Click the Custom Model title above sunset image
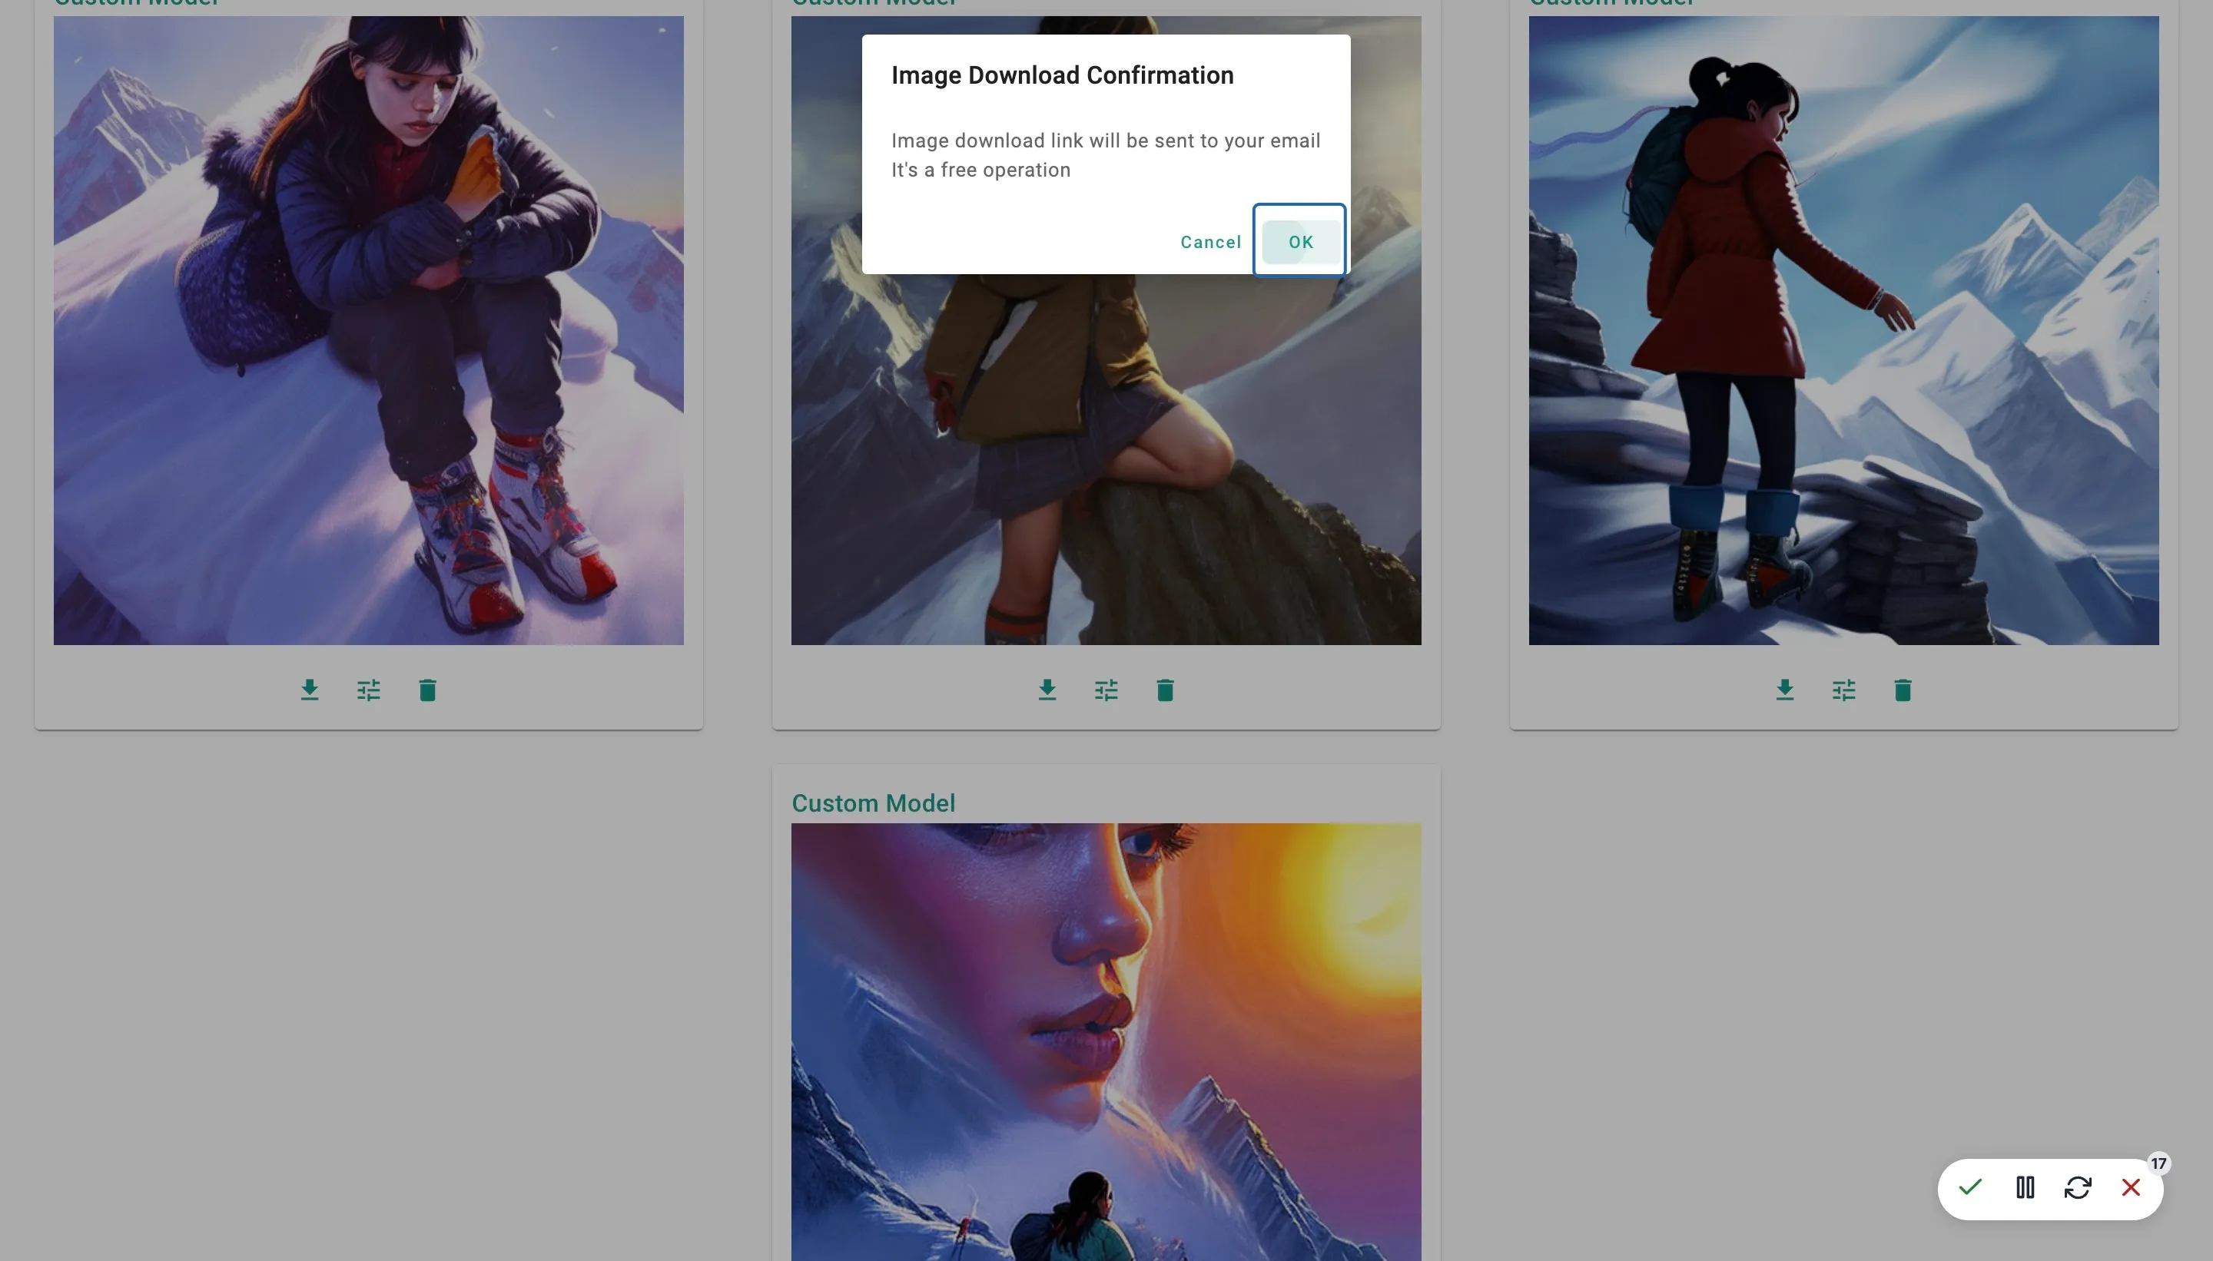Viewport: 2213px width, 1261px height. [874, 803]
